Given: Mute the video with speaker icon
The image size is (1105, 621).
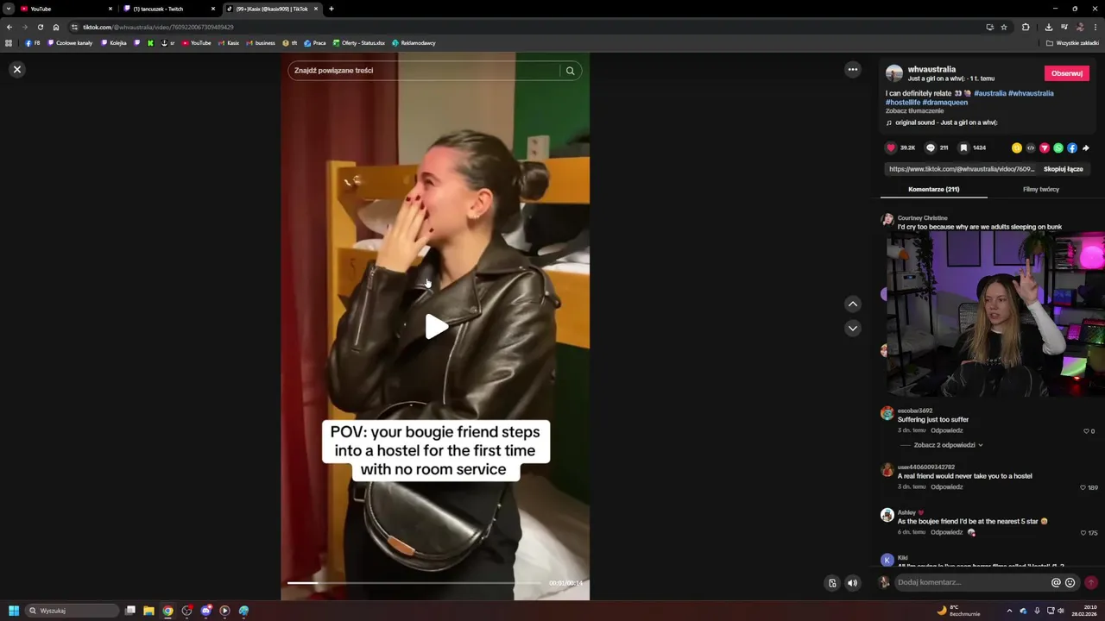Looking at the screenshot, I should (x=852, y=583).
